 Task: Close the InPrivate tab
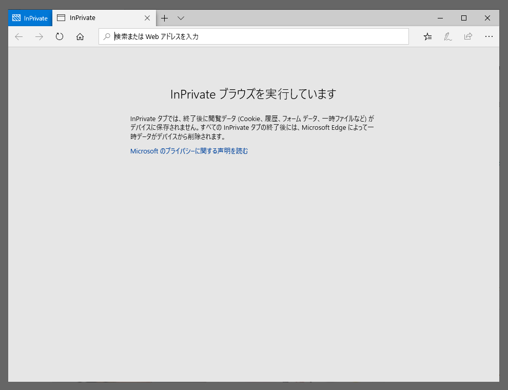147,18
